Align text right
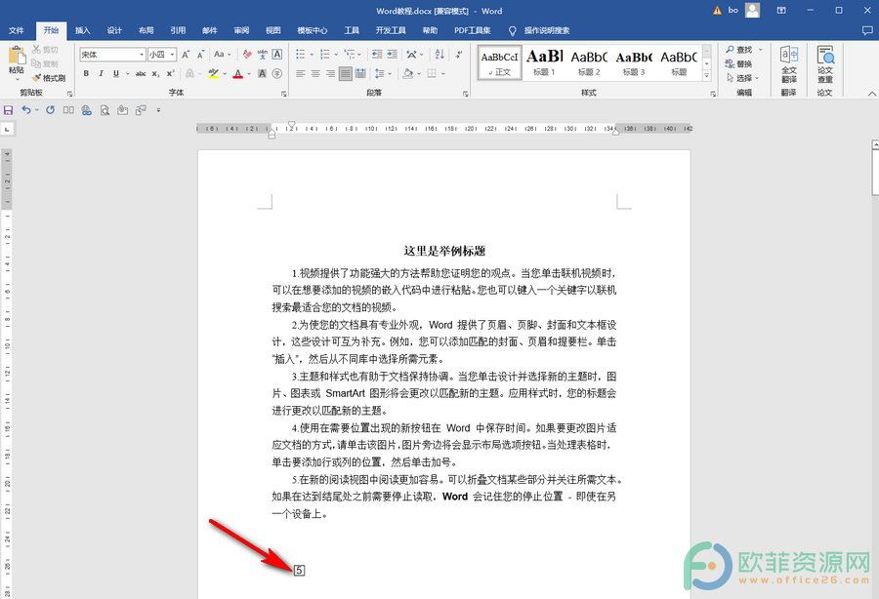Screen dimensions: 879x599 [330, 73]
